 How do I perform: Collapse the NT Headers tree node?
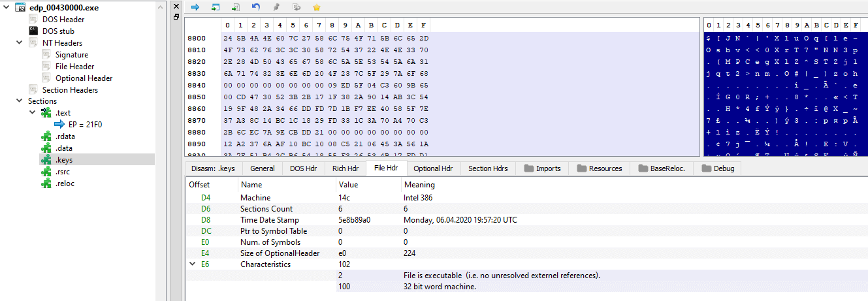(x=20, y=43)
